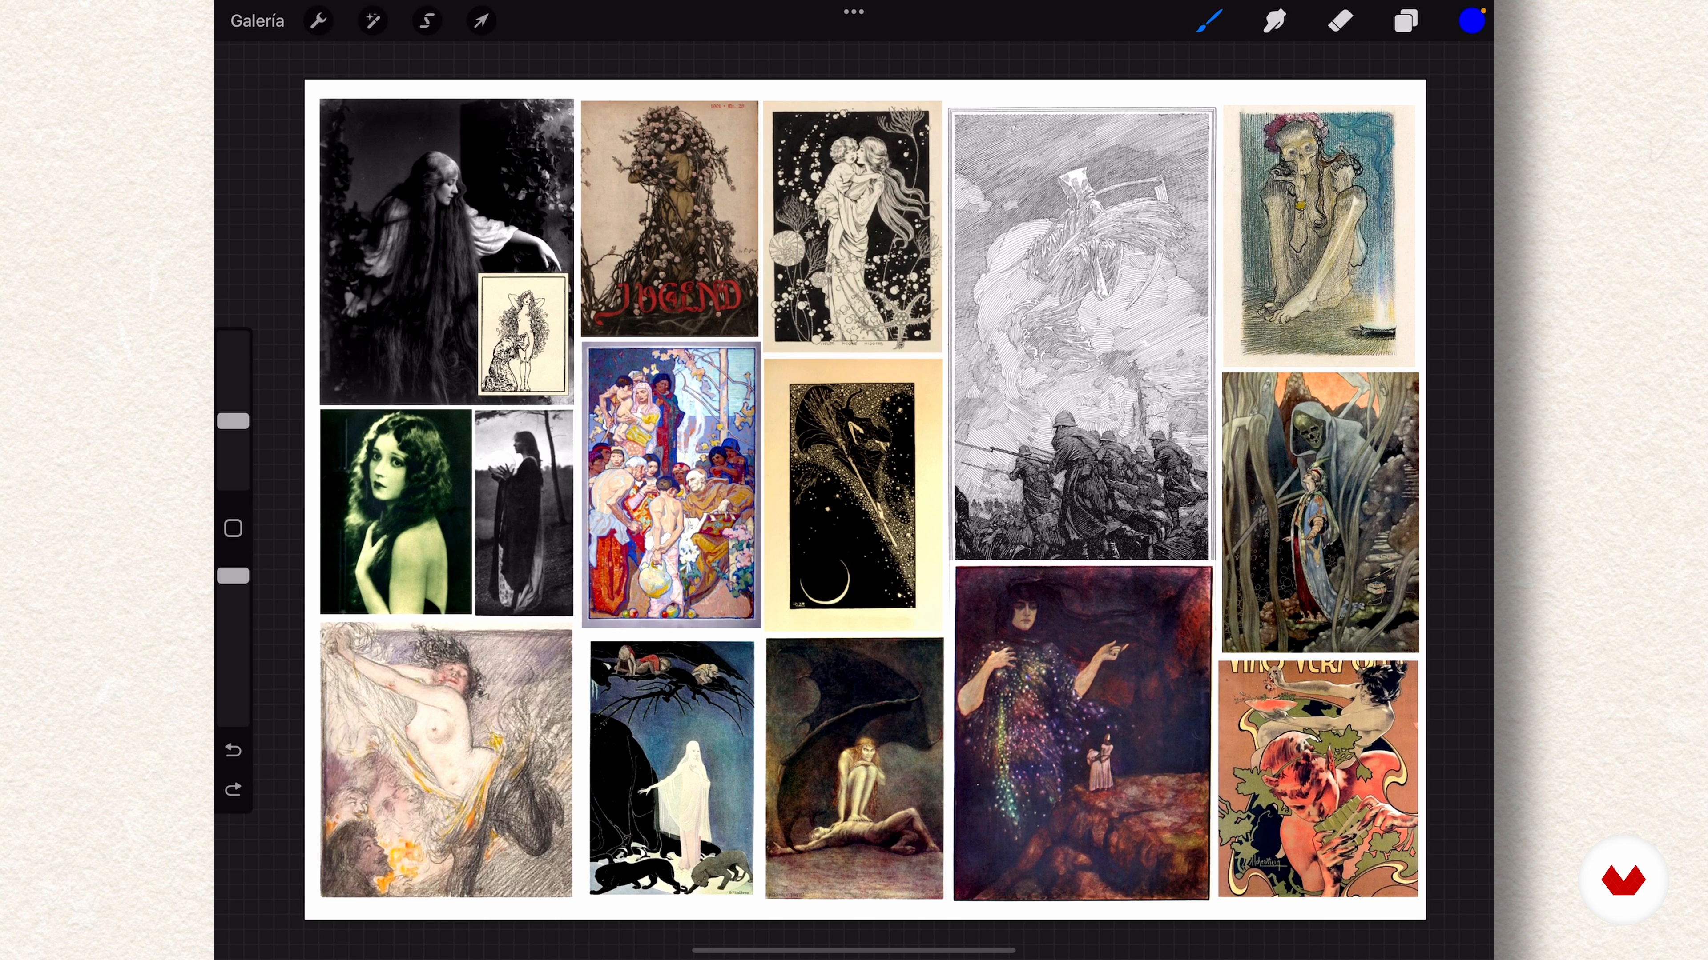The image size is (1708, 960).
Task: Click the redo arrow
Action: [233, 789]
